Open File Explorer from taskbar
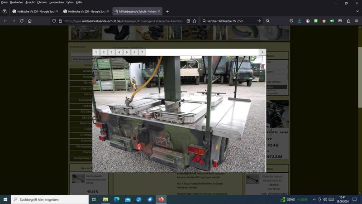 [x=105, y=199]
